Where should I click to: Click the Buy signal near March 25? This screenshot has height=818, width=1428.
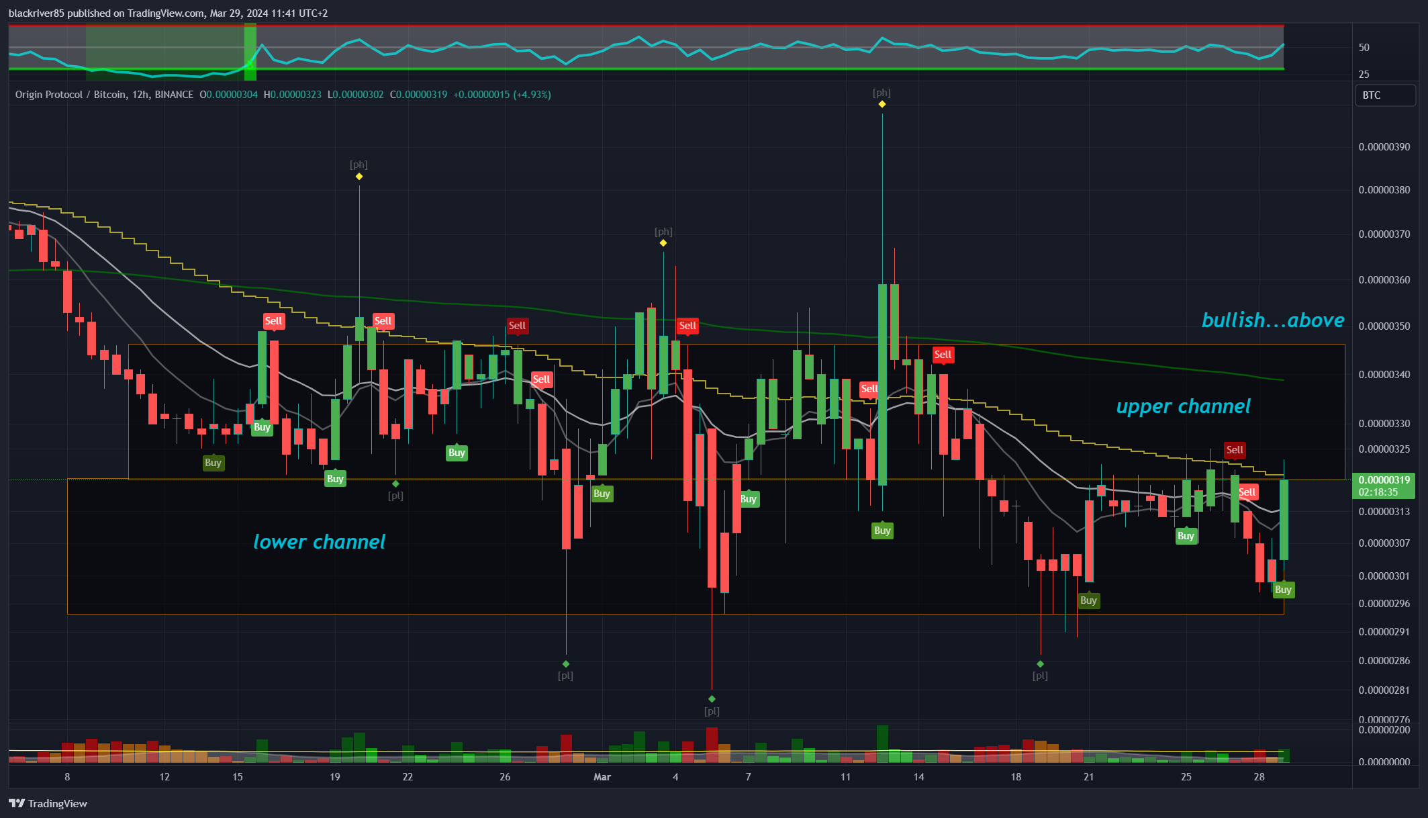point(1186,536)
